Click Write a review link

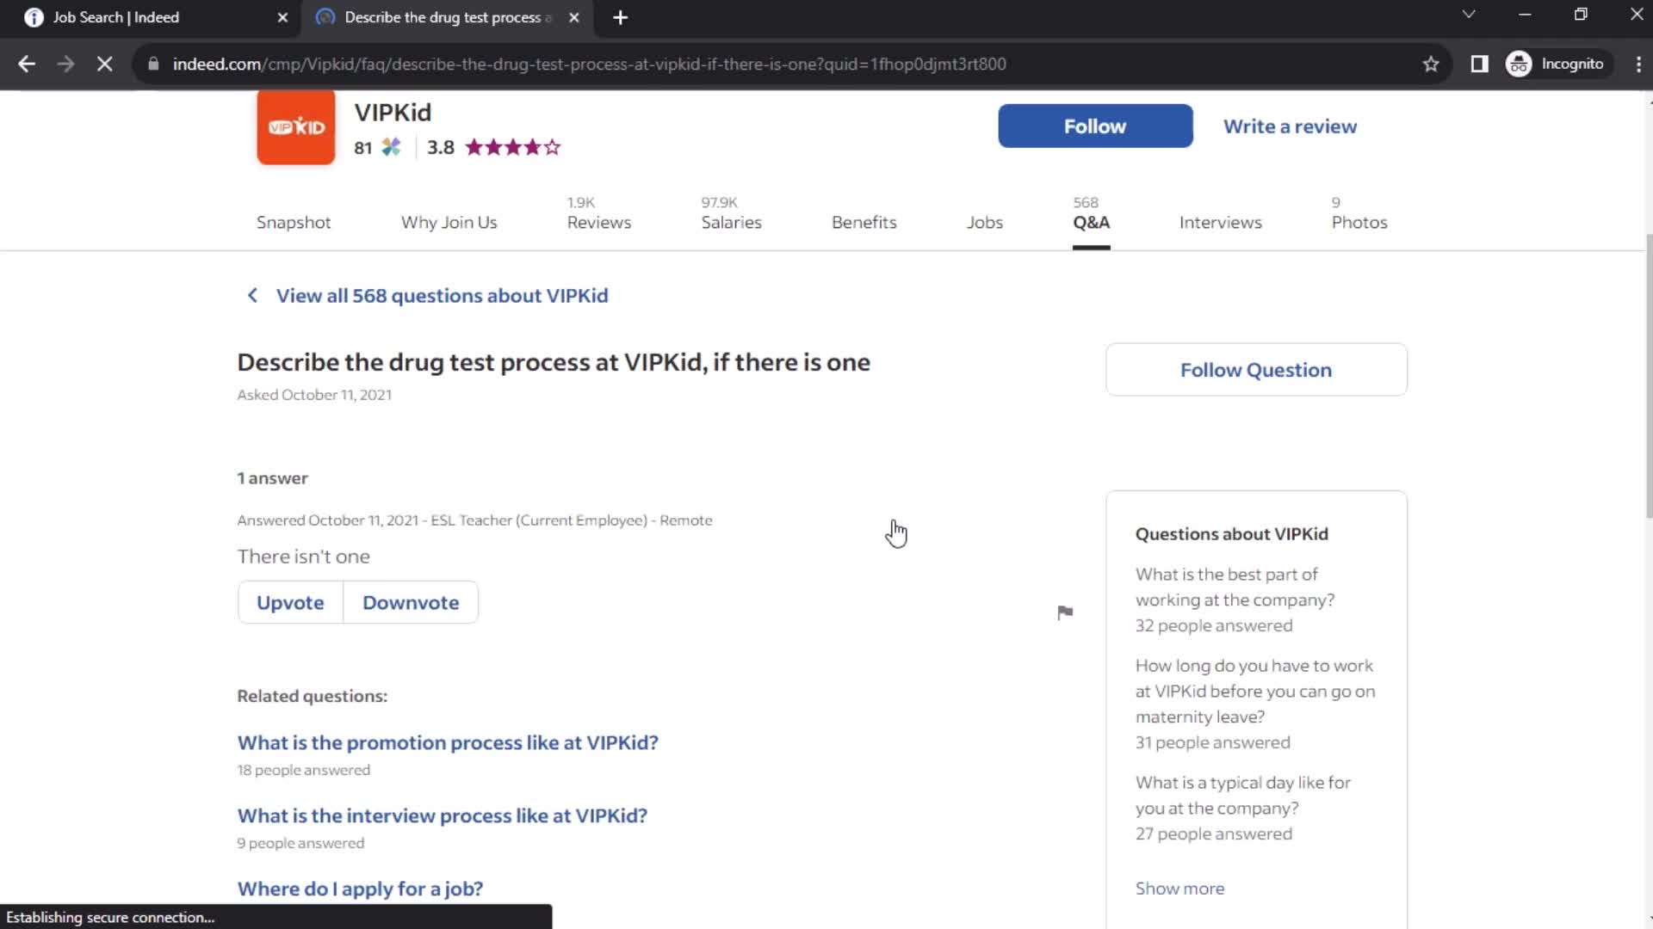tap(1290, 126)
